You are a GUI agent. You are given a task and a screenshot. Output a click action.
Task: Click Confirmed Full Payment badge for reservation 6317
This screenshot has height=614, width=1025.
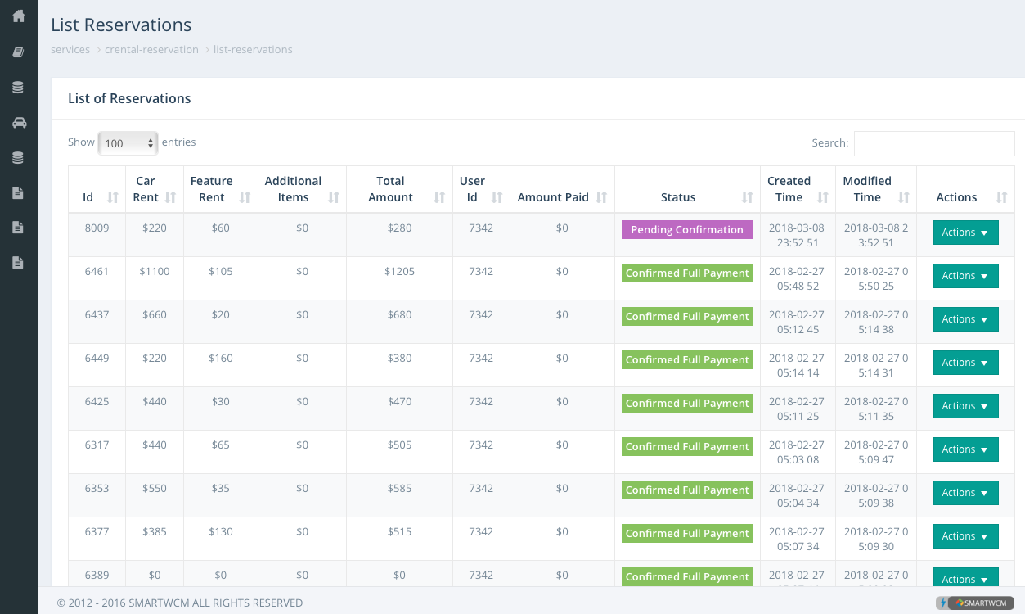tap(687, 447)
